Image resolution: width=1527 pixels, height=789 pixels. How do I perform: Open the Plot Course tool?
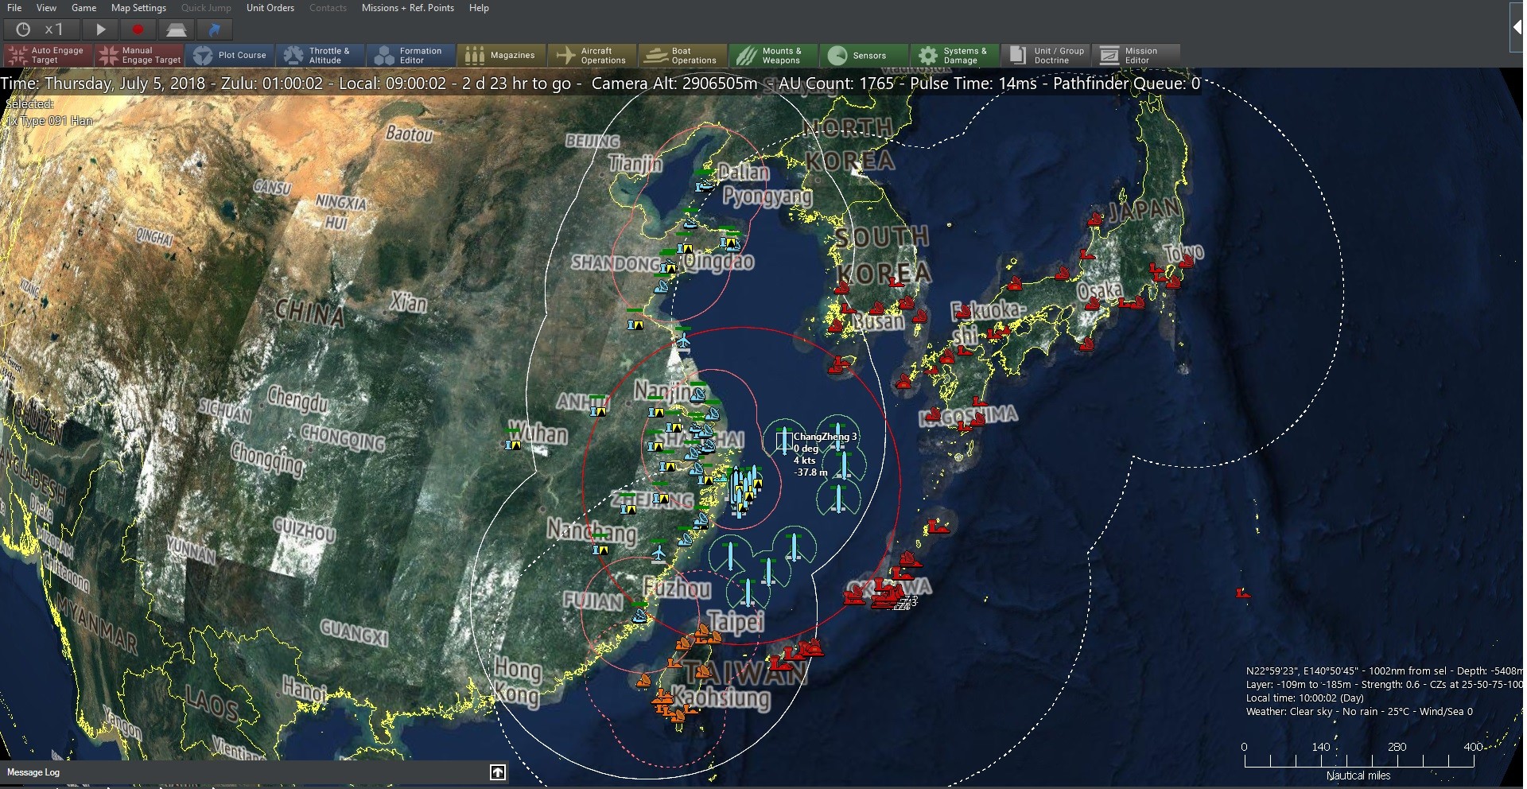231,55
